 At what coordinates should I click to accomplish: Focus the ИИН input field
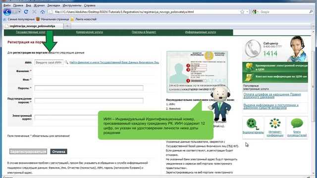pos(49,63)
